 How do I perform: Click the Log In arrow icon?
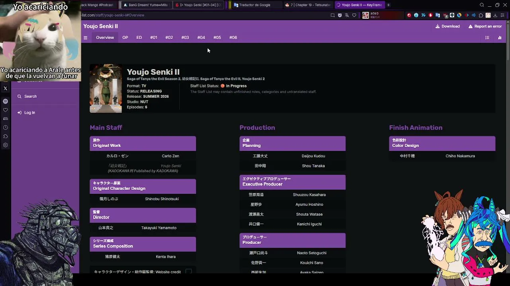pyautogui.click(x=20, y=113)
